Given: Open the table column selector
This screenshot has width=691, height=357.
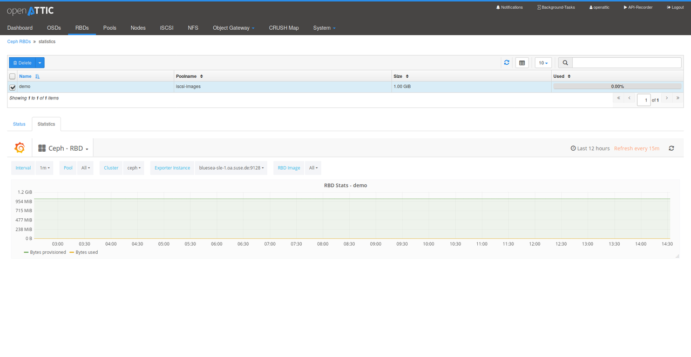Looking at the screenshot, I should tap(521, 63).
